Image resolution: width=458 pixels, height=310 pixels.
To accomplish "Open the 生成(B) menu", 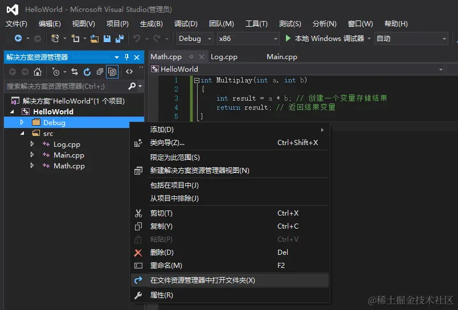I will tap(152, 24).
